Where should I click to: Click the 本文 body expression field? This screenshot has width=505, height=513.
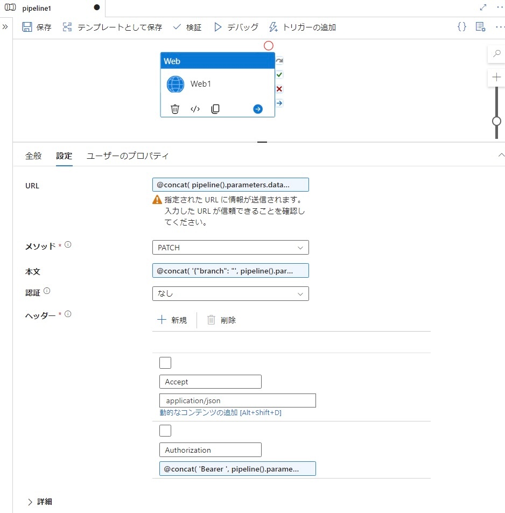click(230, 271)
